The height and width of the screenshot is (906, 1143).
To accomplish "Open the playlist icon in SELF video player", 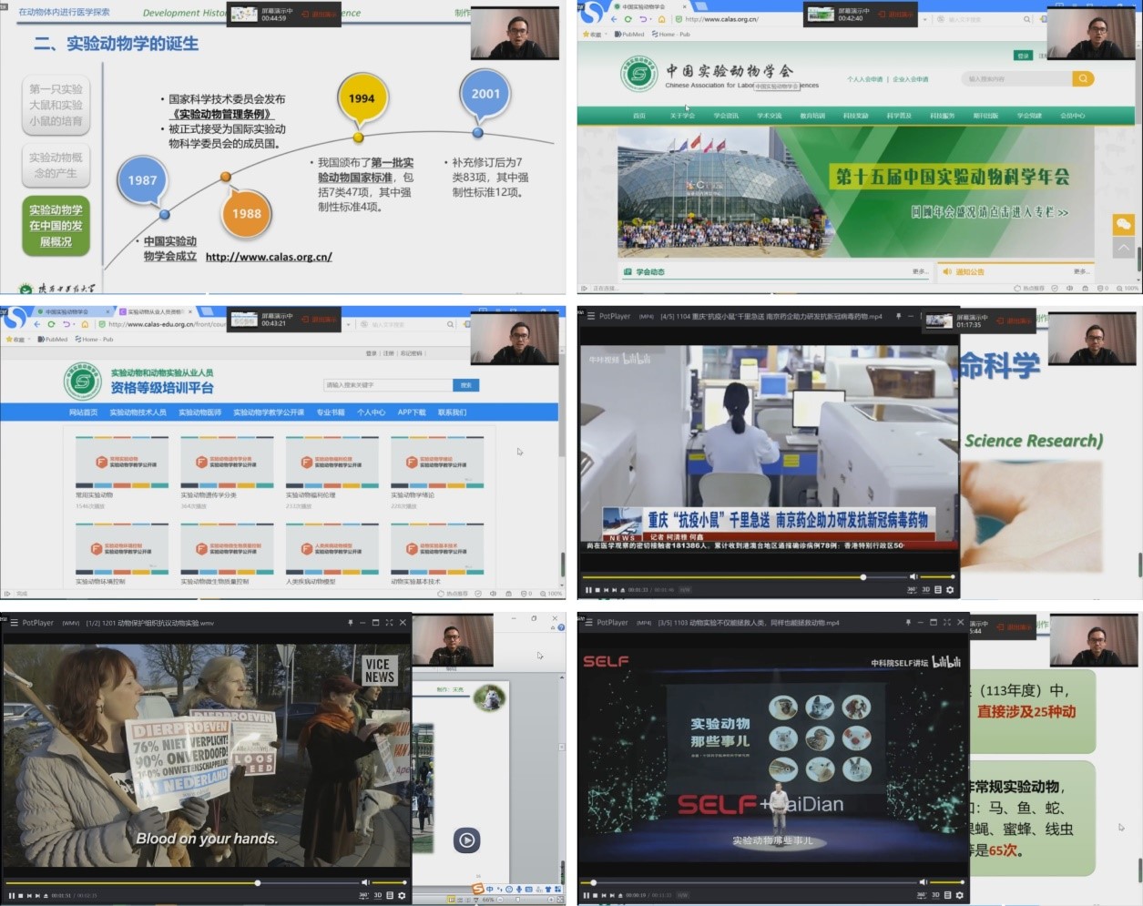I will click(949, 896).
